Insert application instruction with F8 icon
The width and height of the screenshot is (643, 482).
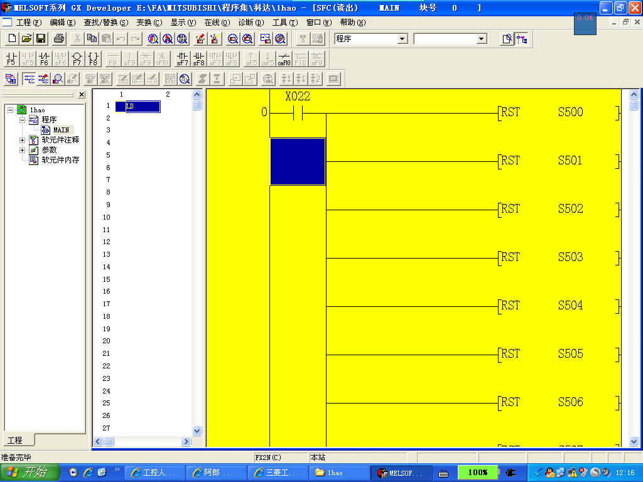(x=93, y=59)
